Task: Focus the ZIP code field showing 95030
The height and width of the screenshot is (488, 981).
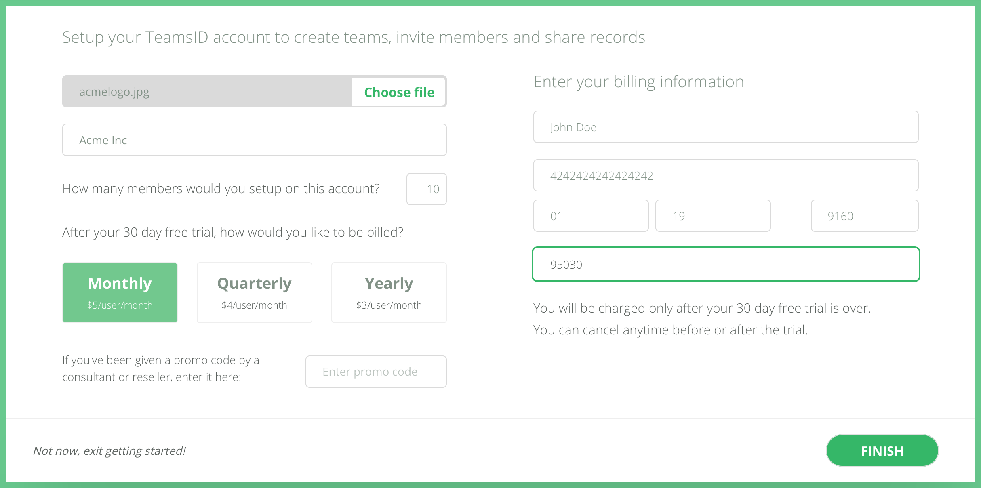Action: point(725,265)
